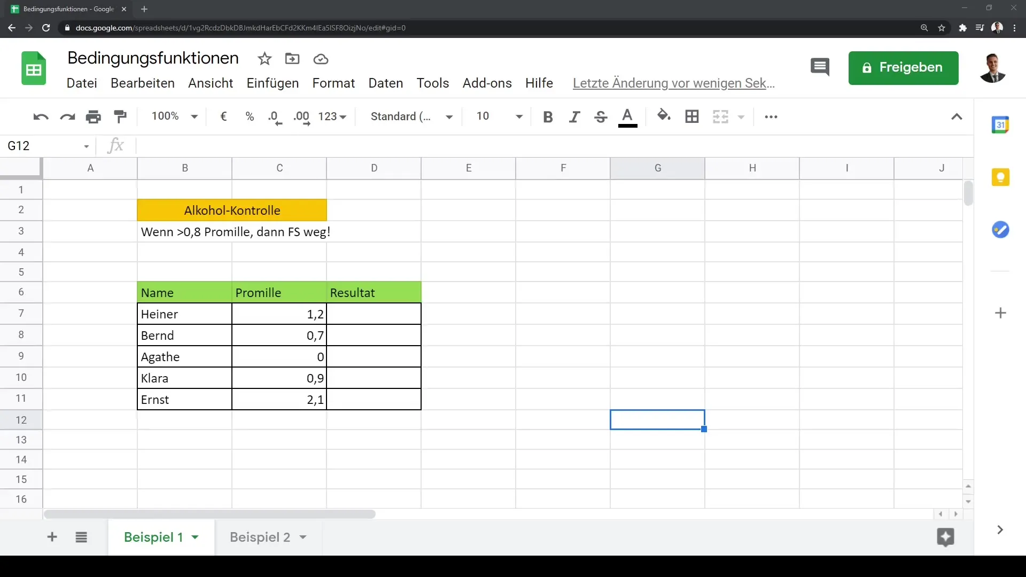Click the more options icon (three dots)
Screen dimensions: 1026x577
(x=771, y=117)
